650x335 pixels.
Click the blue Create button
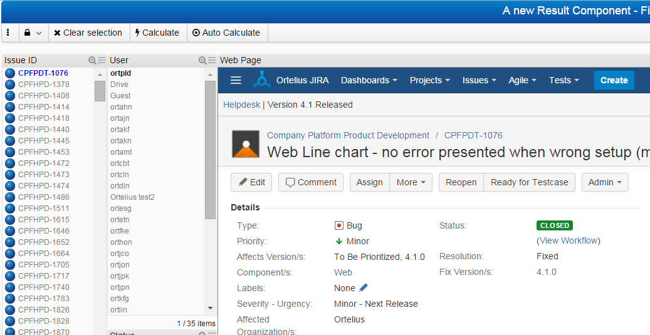614,80
